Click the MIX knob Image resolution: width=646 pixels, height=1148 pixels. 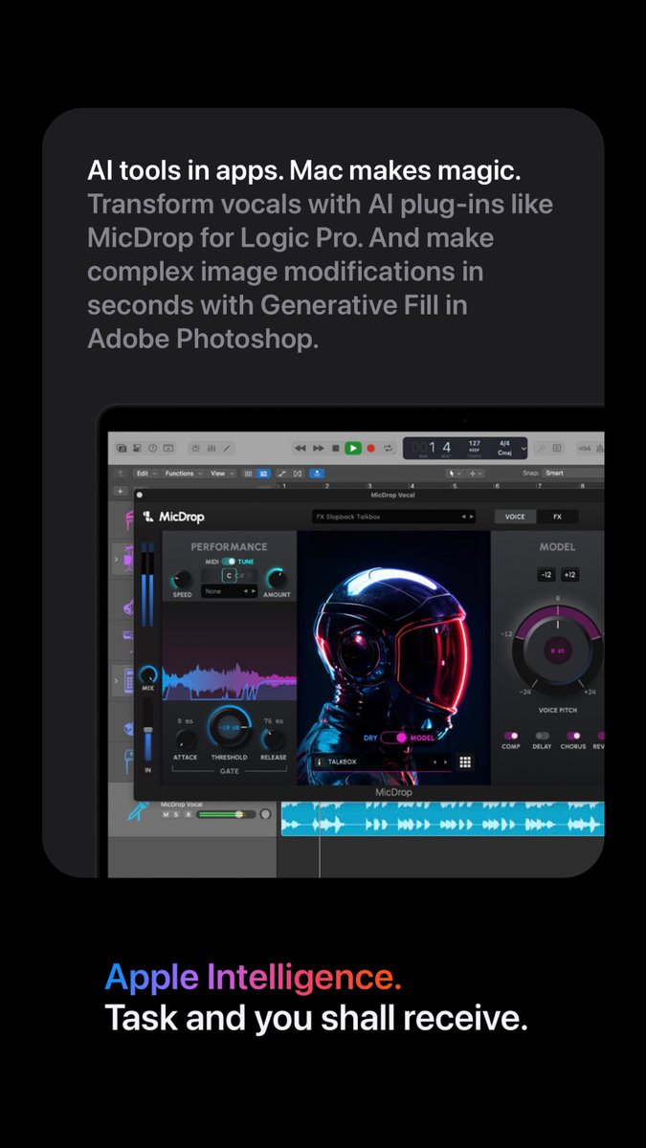pyautogui.click(x=148, y=675)
